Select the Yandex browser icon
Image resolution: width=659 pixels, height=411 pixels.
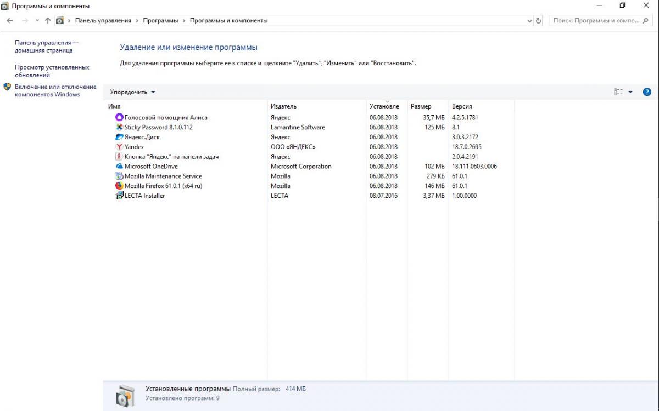[119, 147]
